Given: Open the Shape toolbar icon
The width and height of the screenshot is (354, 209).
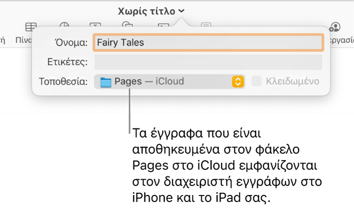Looking at the screenshot, I should pos(127,26).
